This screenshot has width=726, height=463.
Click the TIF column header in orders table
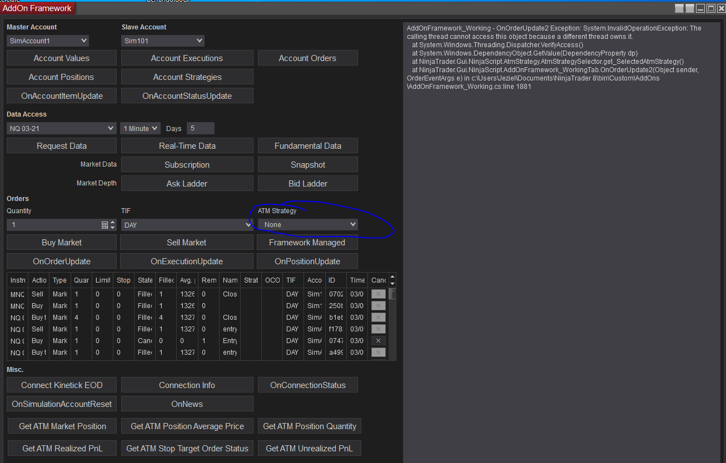tap(293, 280)
